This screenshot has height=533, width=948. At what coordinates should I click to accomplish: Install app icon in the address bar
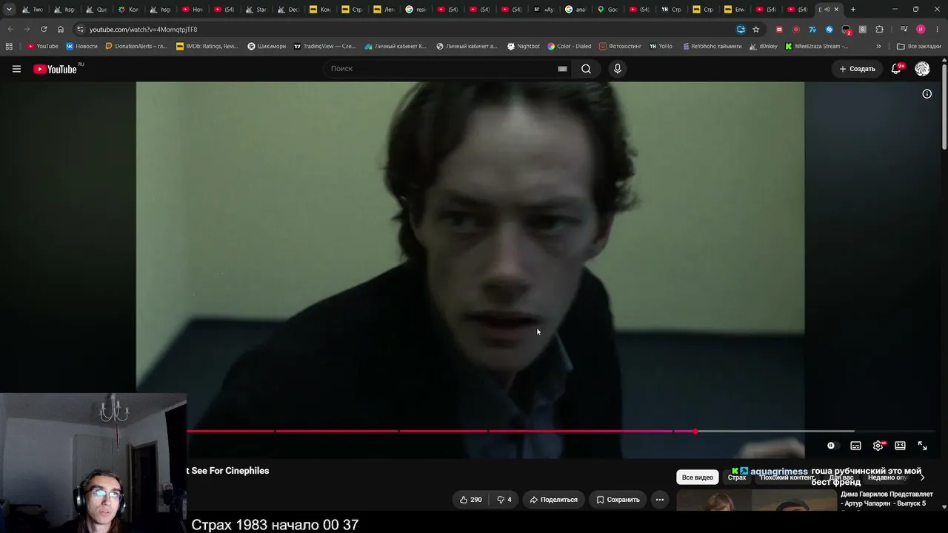tap(741, 30)
